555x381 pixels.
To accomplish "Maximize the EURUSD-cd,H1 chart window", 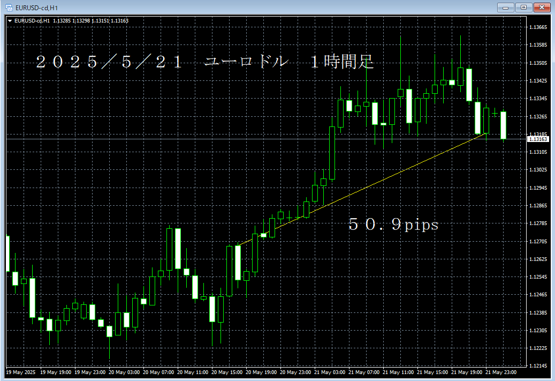I will 523,8.
